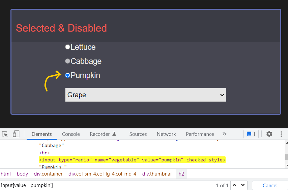Cancel the DevTools search
Viewport: 288px width, 190px height.
[x=270, y=185]
